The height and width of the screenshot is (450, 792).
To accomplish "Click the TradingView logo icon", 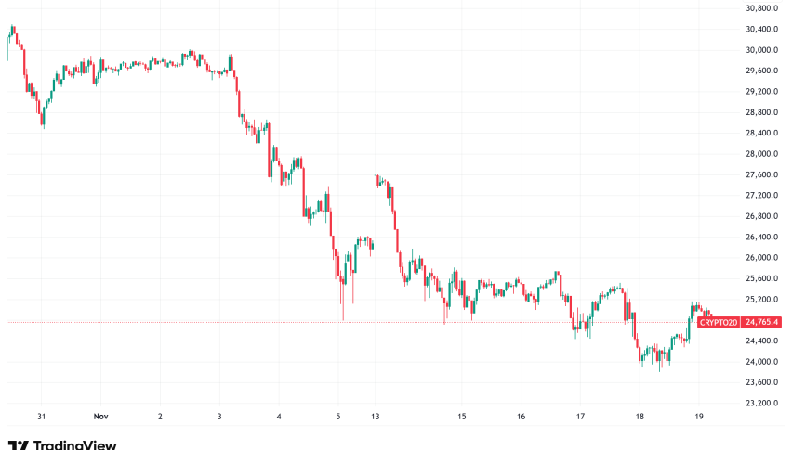I will click(18, 444).
